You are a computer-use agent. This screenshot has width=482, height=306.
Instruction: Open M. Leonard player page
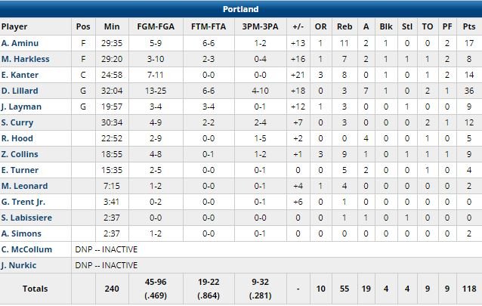(24, 186)
